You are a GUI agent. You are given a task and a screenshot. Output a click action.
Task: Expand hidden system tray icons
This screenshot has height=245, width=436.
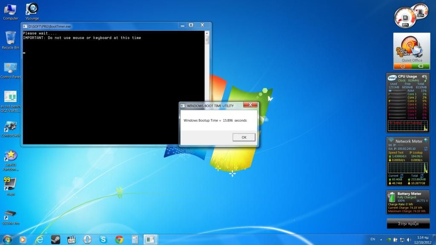(x=381, y=239)
